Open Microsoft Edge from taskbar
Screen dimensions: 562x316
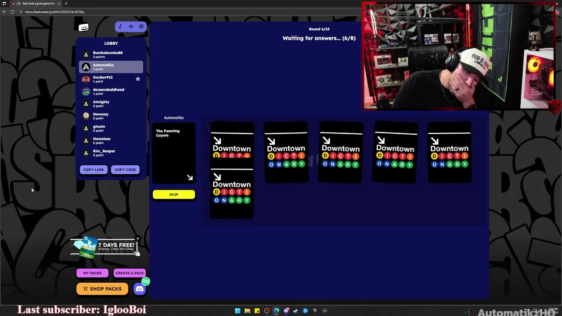tap(276, 311)
